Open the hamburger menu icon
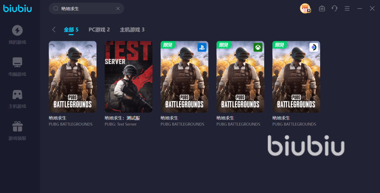The image size is (380, 193). tap(347, 8)
